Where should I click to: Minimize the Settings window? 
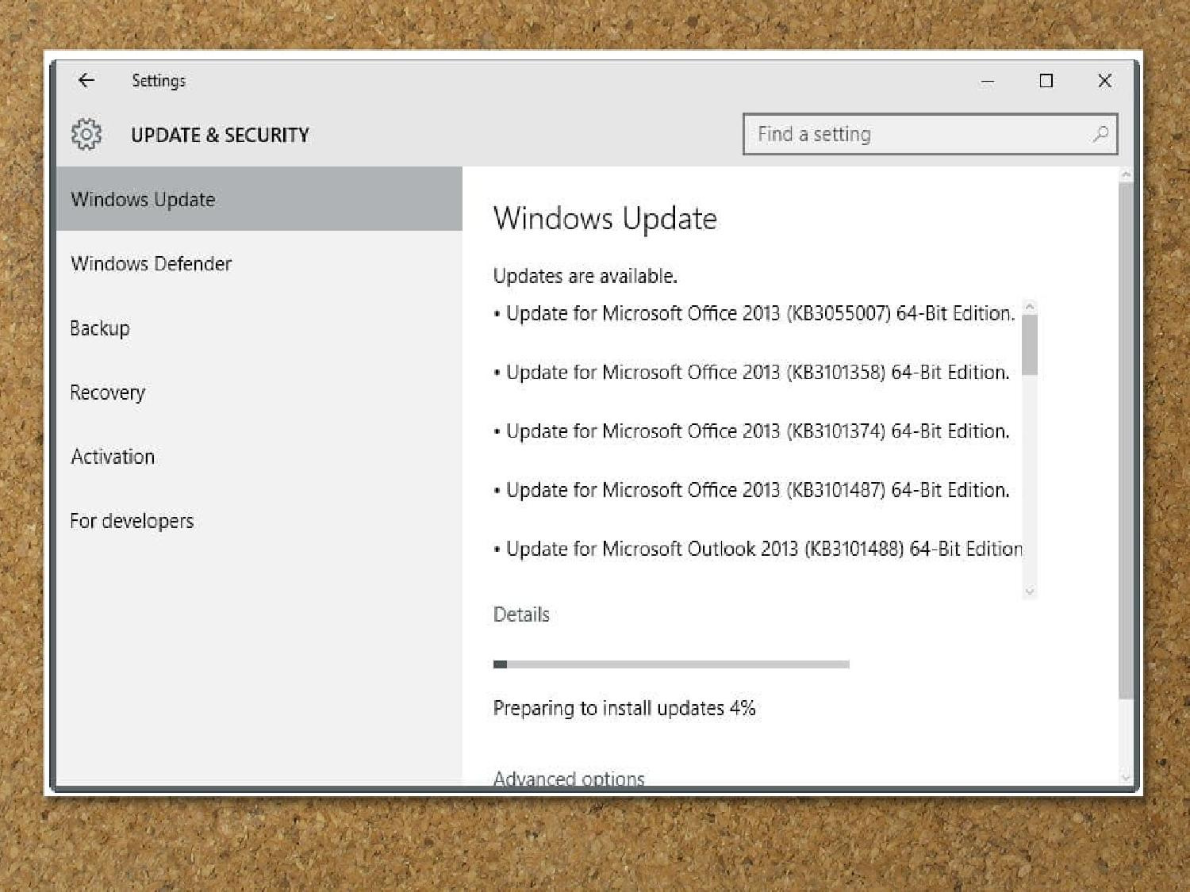pos(988,81)
